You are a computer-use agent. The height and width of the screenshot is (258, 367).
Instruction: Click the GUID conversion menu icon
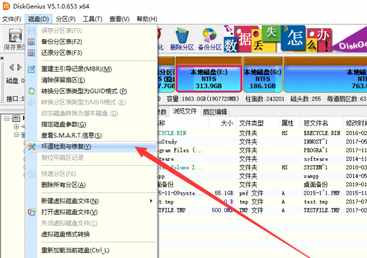click(x=32, y=91)
